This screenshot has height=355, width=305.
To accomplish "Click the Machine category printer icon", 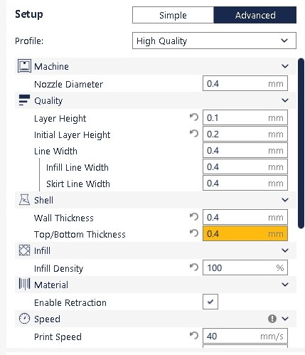I will [x=24, y=66].
